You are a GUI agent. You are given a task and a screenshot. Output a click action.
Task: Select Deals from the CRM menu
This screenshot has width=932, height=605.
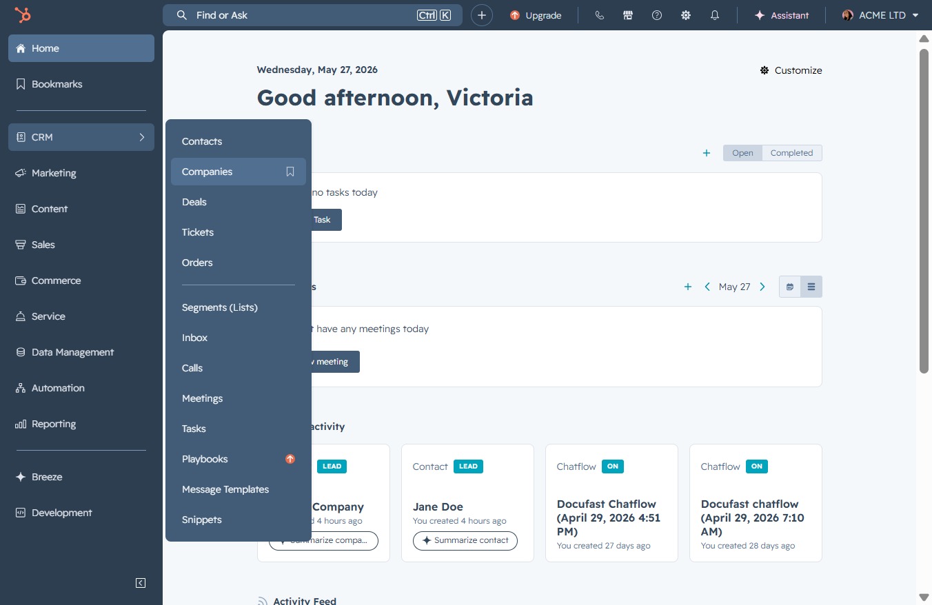pos(239,202)
